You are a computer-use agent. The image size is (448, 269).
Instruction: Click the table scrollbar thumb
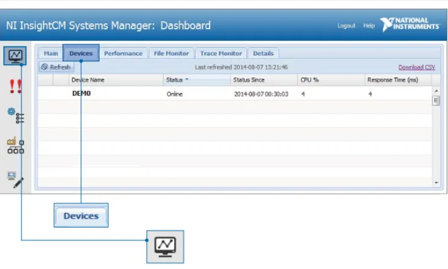tap(436, 100)
